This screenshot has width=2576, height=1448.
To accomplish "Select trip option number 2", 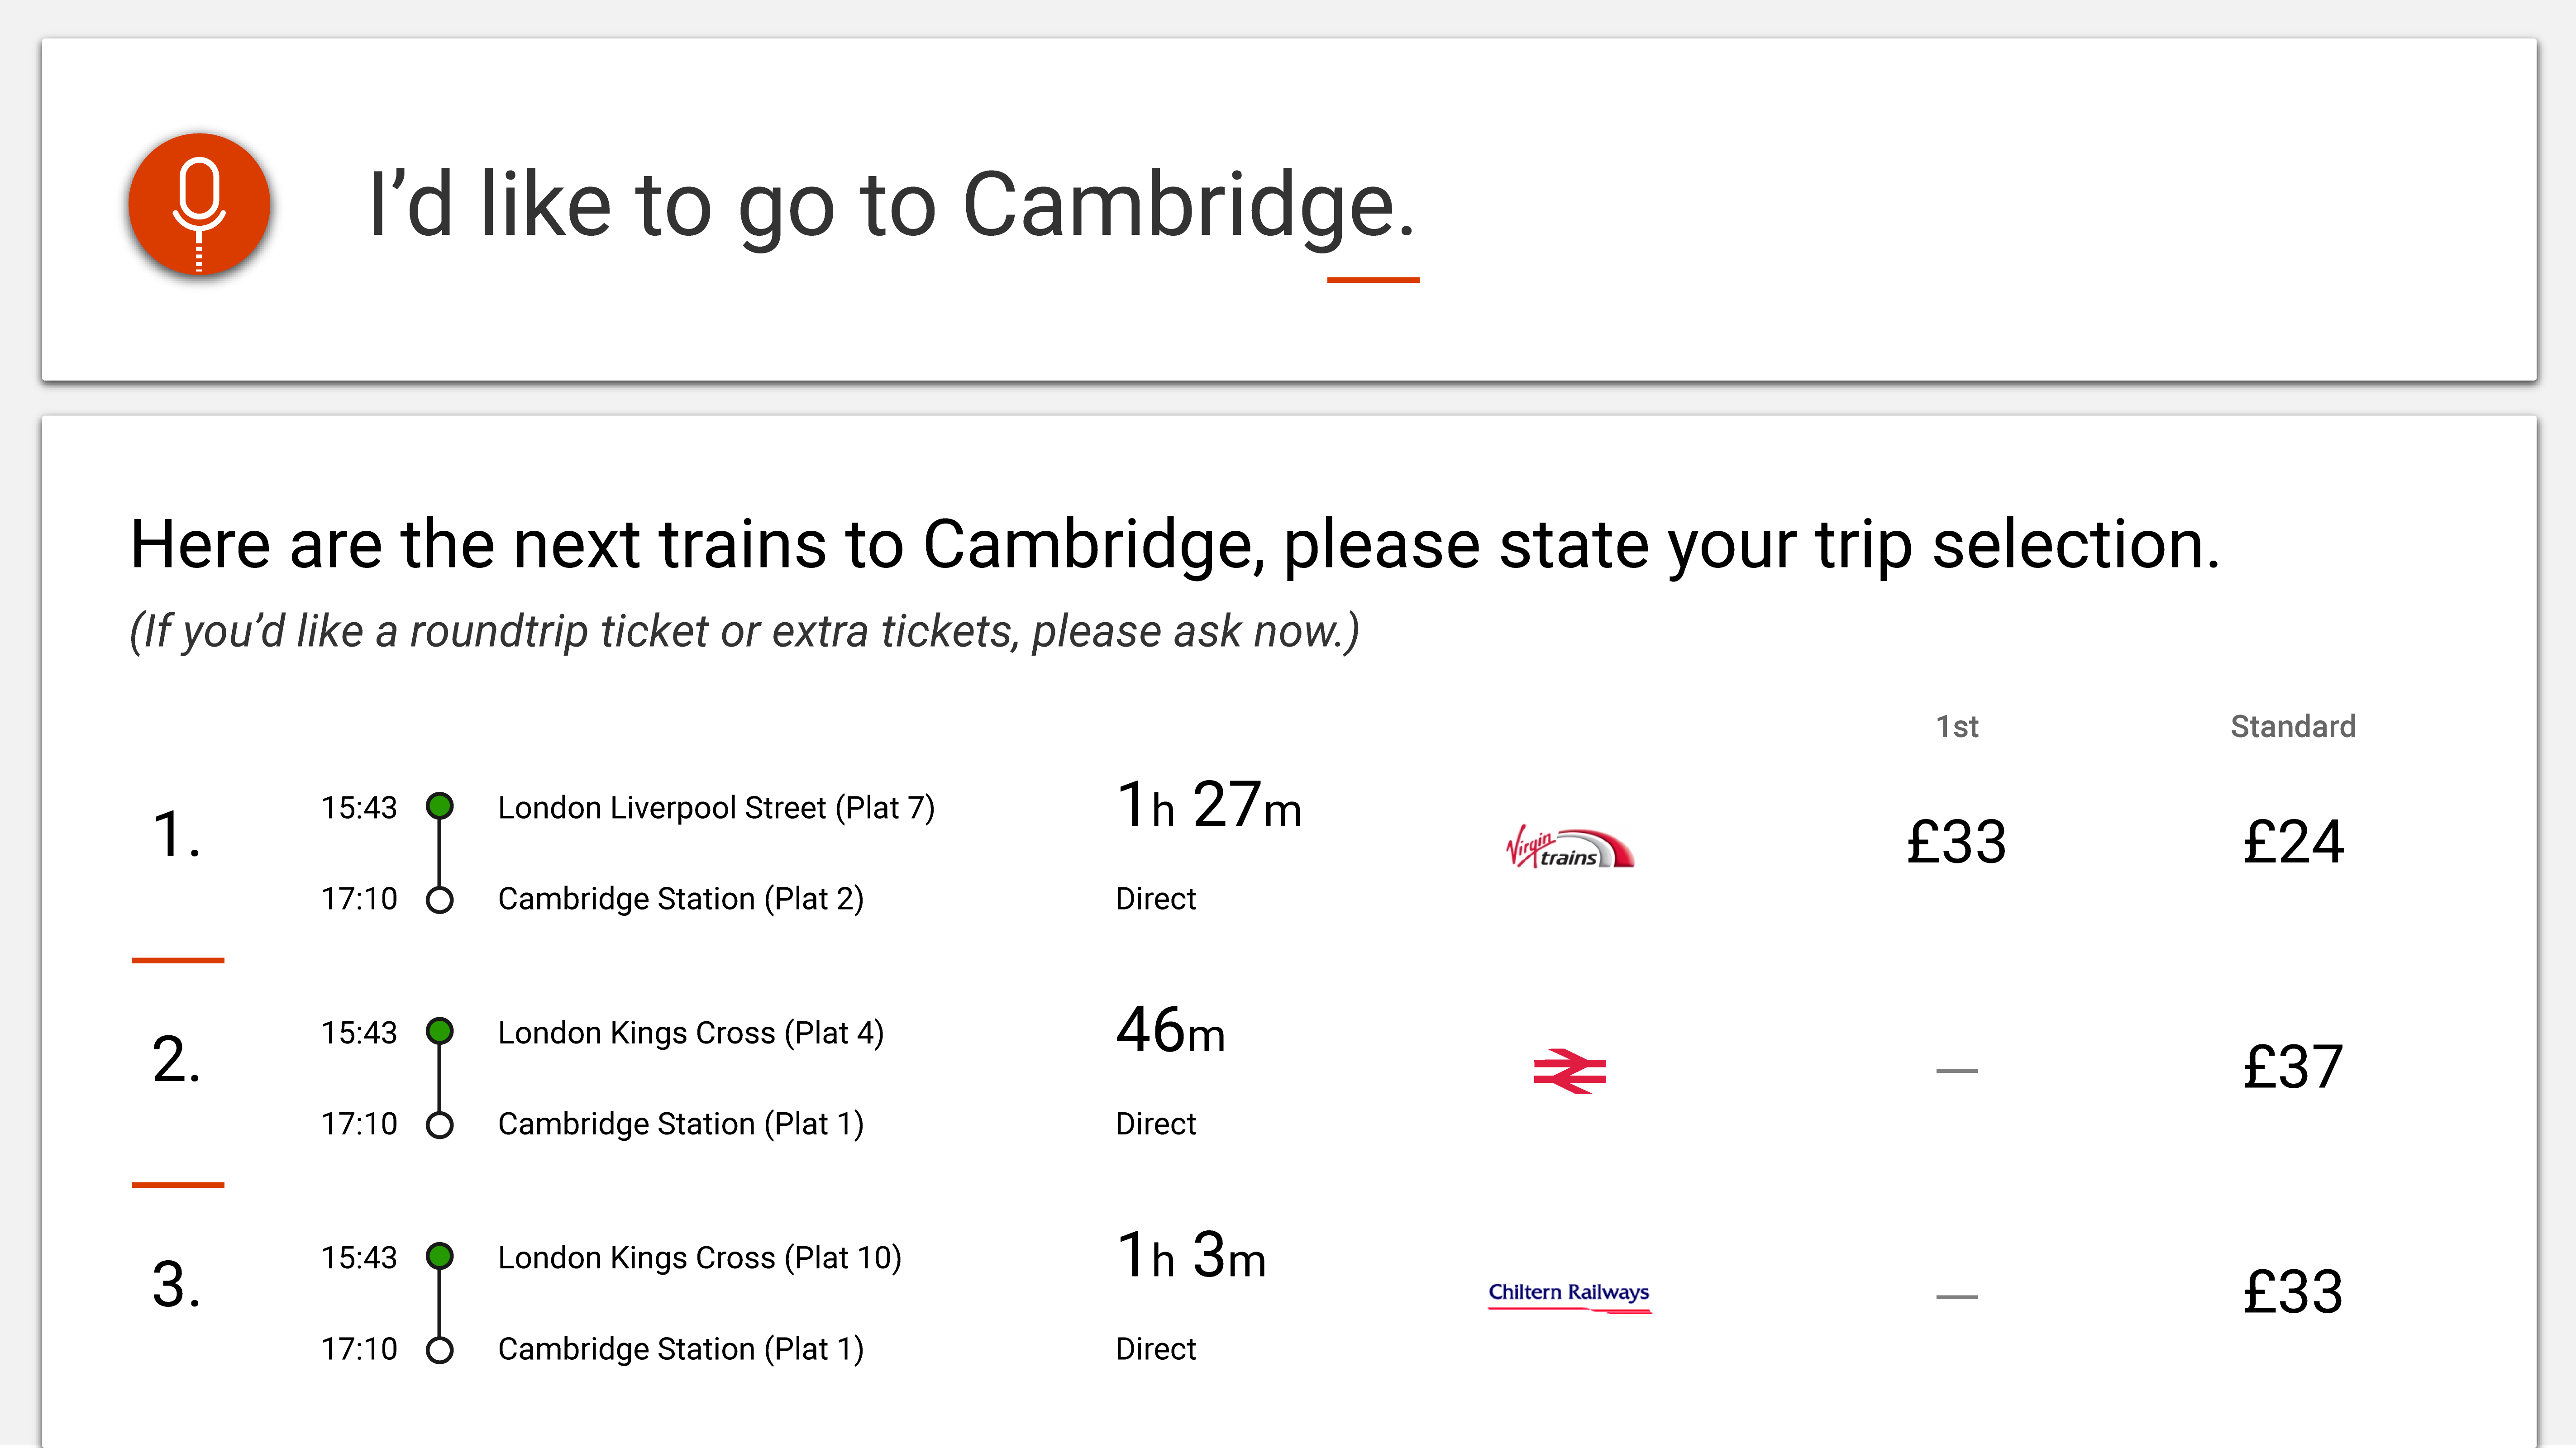I will coord(177,1060).
